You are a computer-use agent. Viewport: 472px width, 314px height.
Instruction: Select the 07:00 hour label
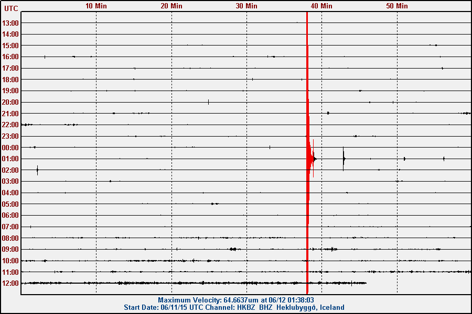coord(10,227)
